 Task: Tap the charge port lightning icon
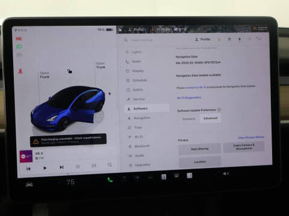click(x=110, y=94)
